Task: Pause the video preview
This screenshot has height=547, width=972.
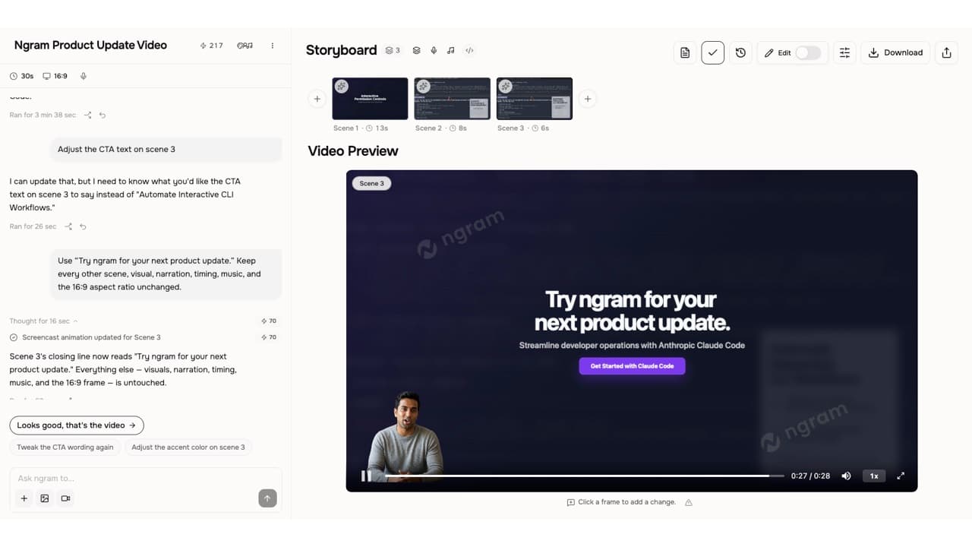Action: pos(366,476)
